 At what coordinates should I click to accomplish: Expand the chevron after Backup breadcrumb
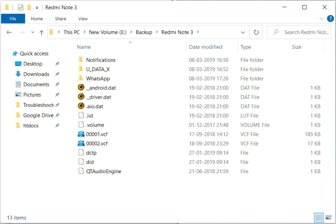coord(157,32)
